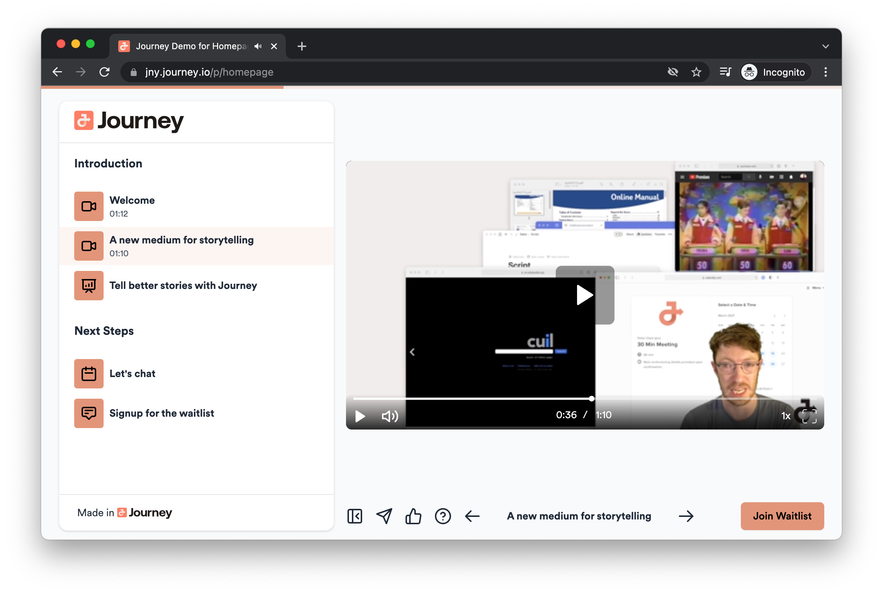Click the Introduction section heading
Viewport: 883px width, 594px height.
point(108,164)
